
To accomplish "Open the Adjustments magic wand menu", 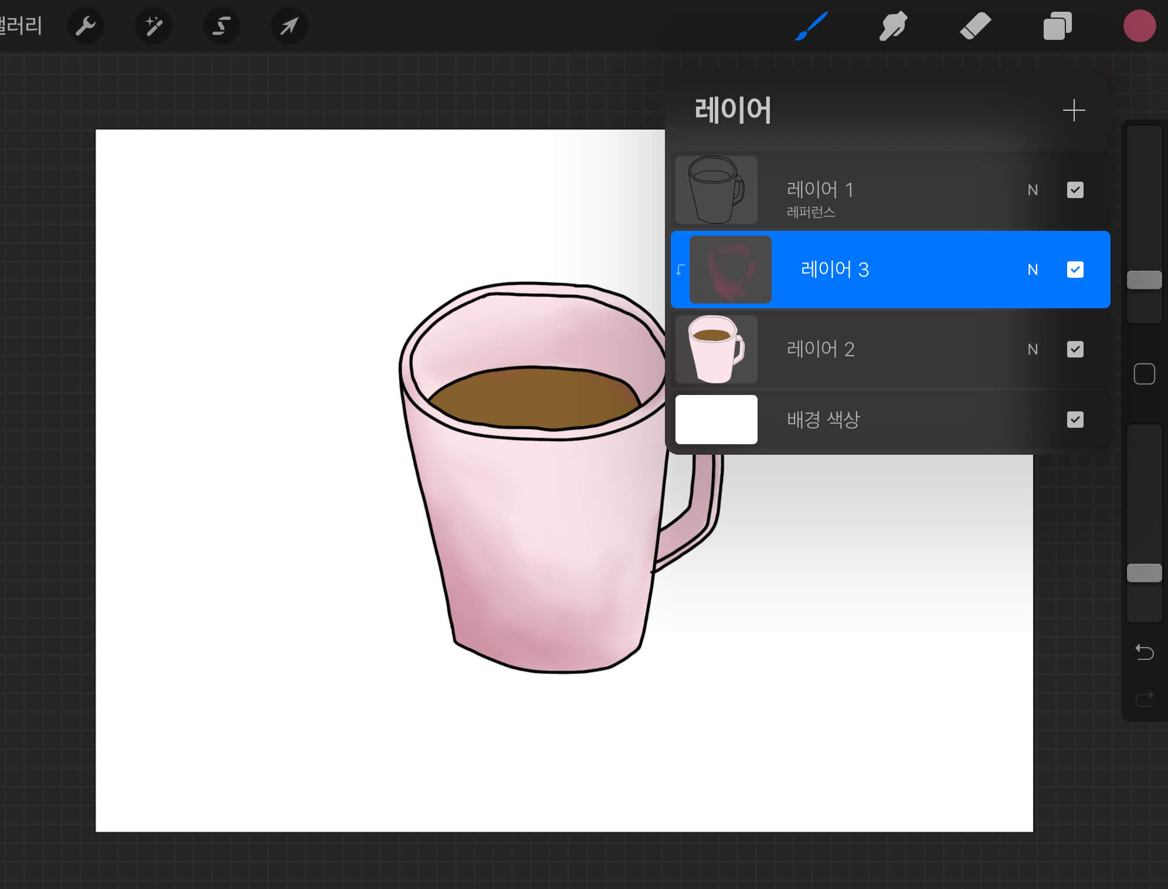I will 154,26.
